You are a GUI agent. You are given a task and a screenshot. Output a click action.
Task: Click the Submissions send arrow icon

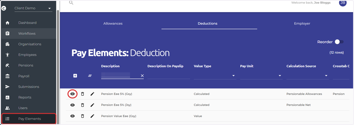pos(7,87)
